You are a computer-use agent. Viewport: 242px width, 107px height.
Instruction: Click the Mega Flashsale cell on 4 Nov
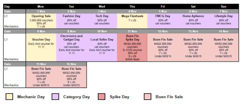coord(132,21)
